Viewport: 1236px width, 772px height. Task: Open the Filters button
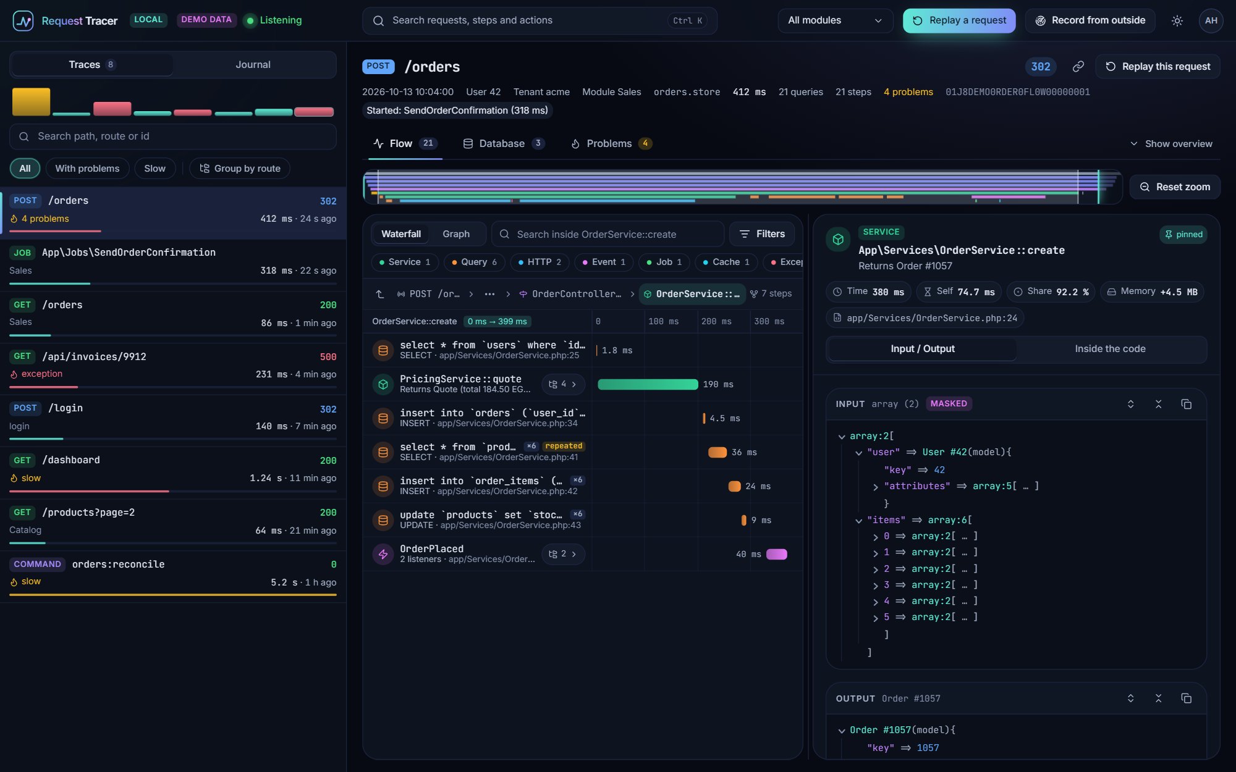click(762, 234)
